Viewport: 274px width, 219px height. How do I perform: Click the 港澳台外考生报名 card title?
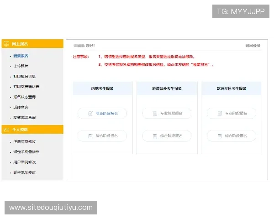[167, 89]
